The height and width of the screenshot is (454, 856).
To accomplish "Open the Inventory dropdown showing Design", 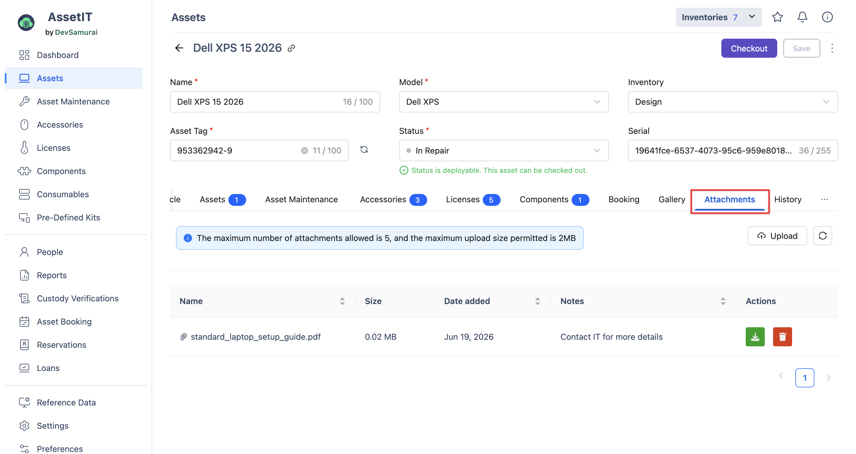I will [733, 102].
